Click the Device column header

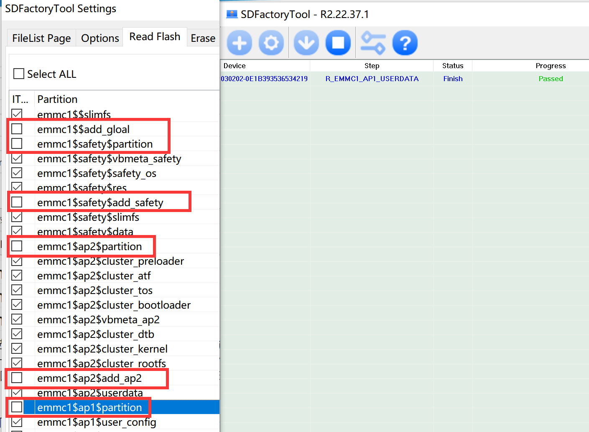point(235,66)
